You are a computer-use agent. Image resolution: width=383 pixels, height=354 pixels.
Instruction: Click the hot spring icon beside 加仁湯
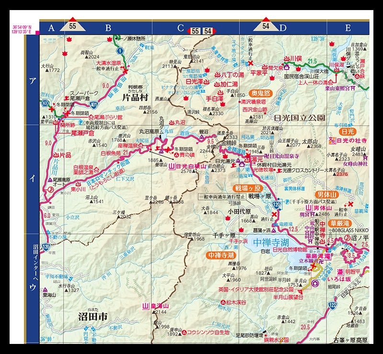tap(217, 85)
